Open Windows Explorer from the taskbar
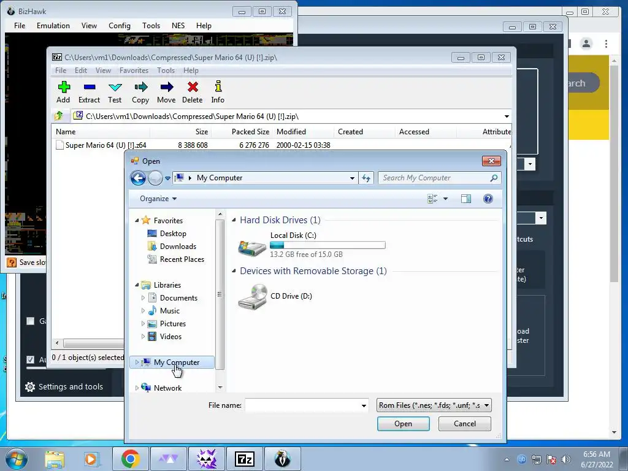This screenshot has width=628, height=471. 55,459
